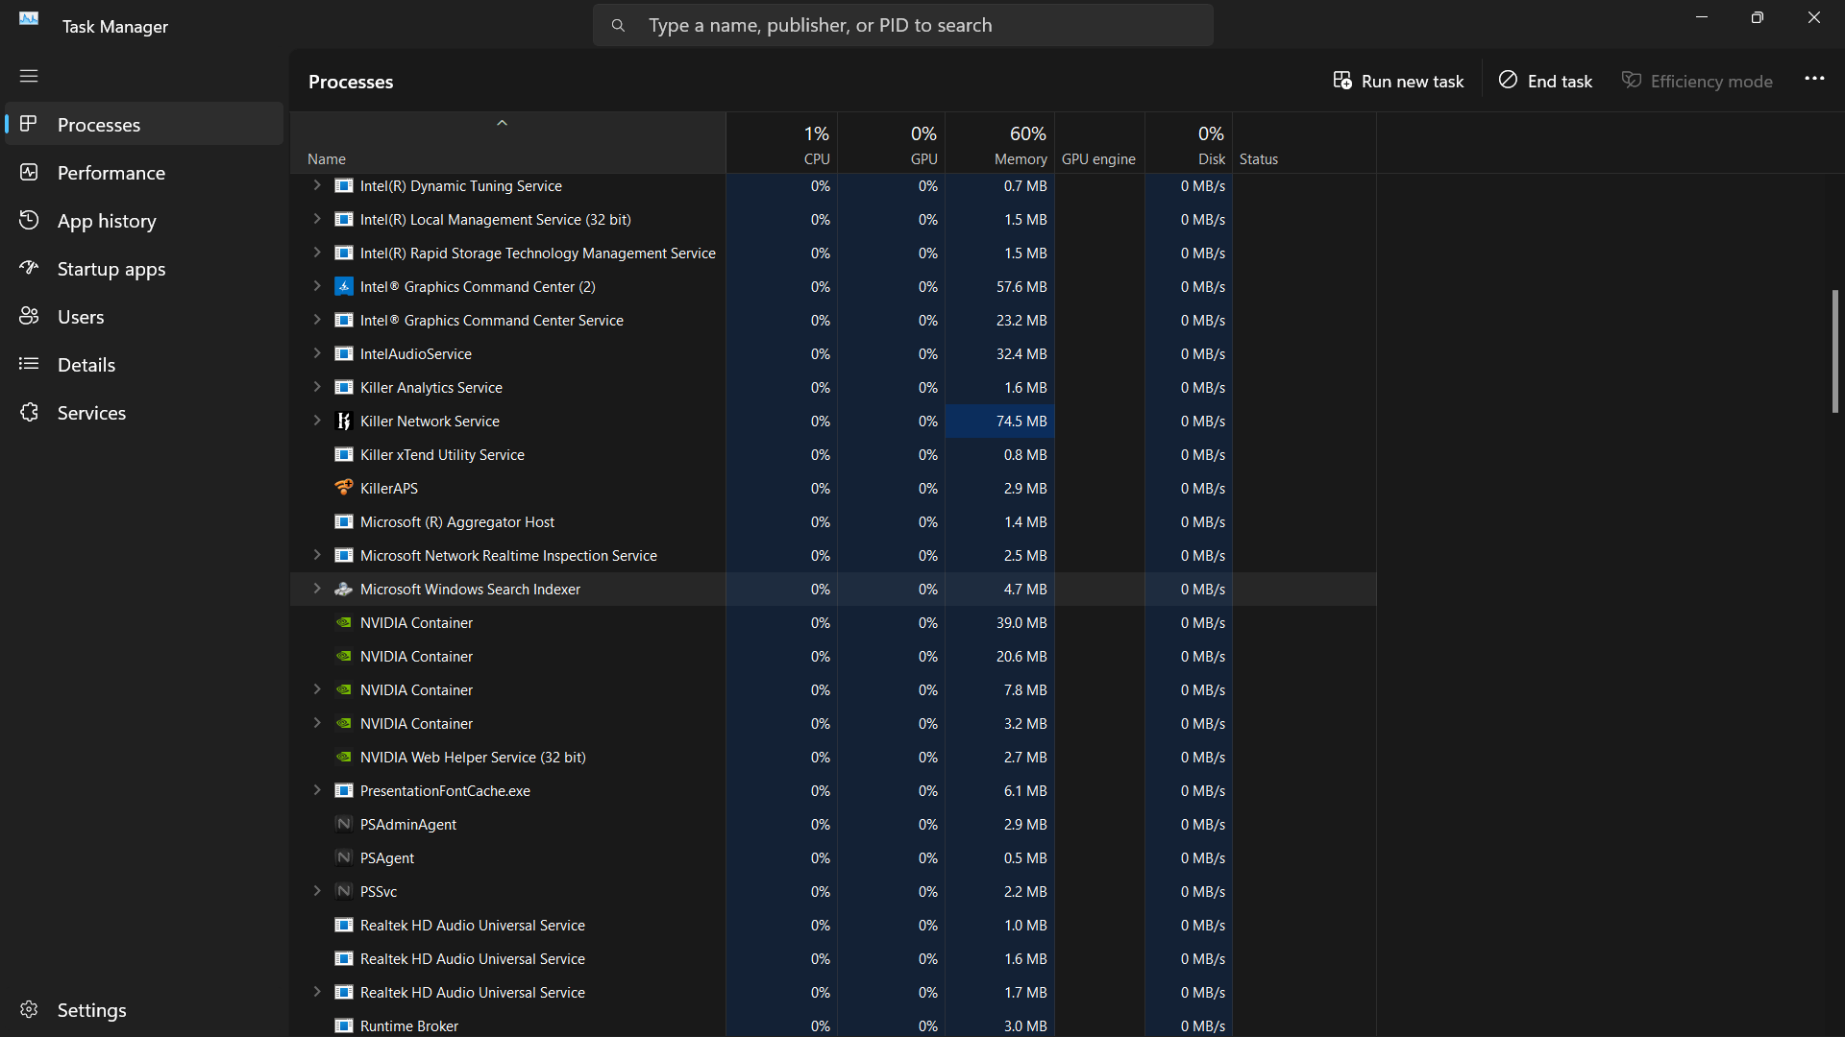Open the Startup apps page
The image size is (1845, 1037).
coord(111,269)
